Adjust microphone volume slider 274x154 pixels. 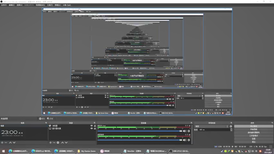[x=140, y=131]
